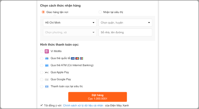
Task: Click the Mastercard logo
Action: (77, 58)
